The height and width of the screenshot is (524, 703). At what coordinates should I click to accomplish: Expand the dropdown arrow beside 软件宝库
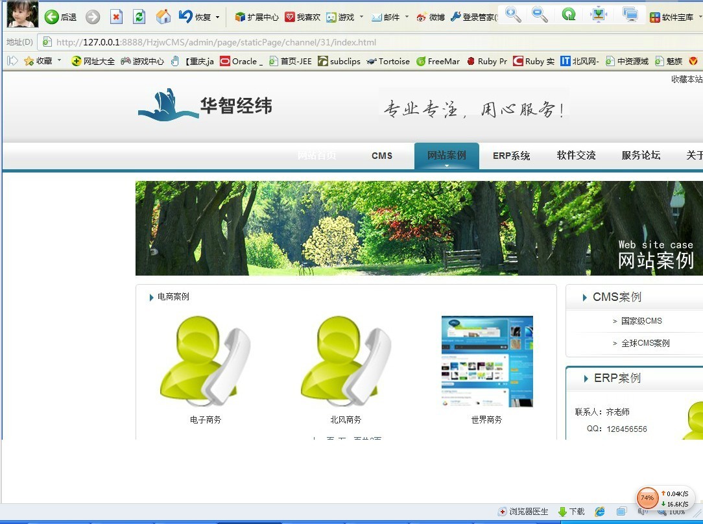(700, 17)
